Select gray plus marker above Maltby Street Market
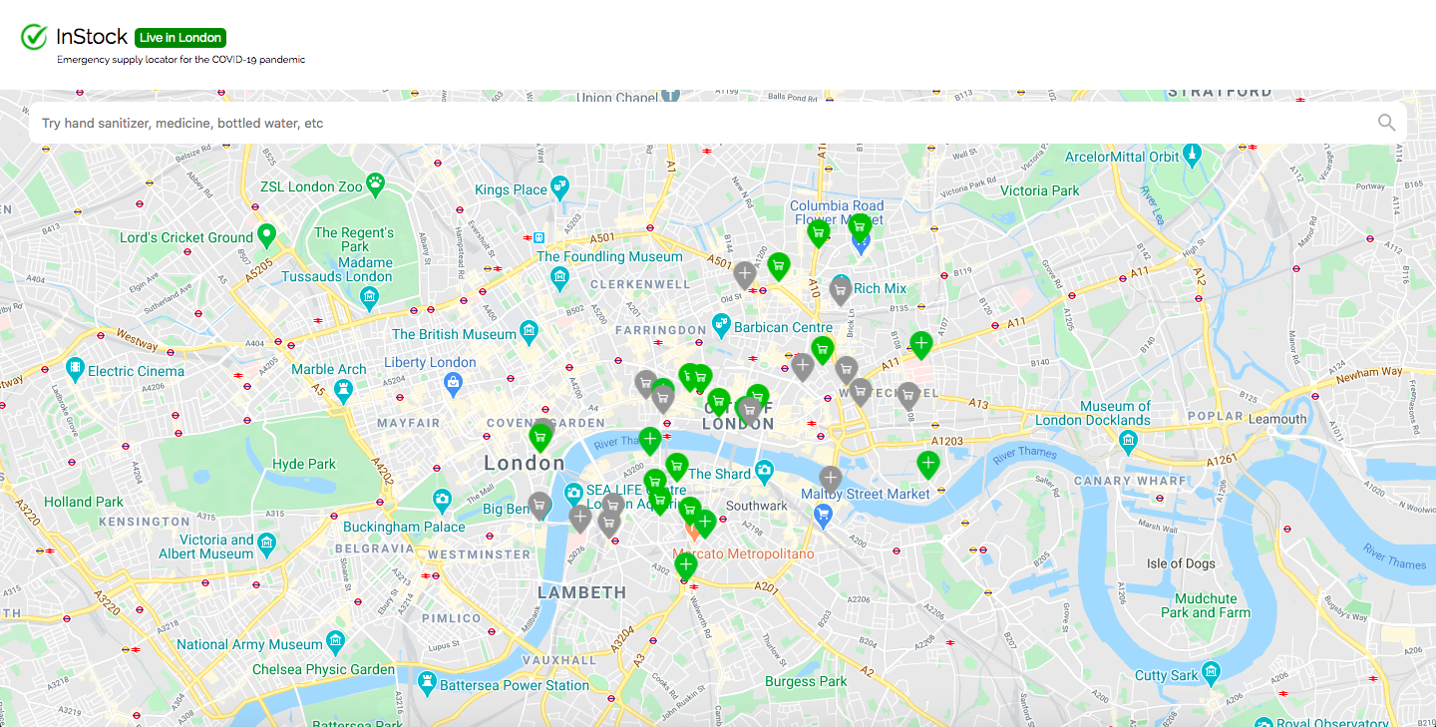The width and height of the screenshot is (1436, 727). (831, 479)
